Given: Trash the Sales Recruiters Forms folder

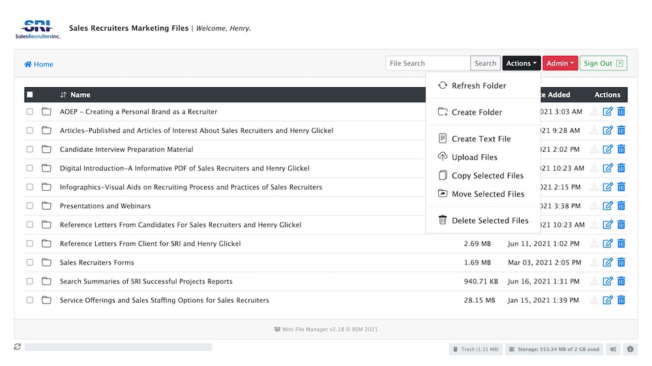Looking at the screenshot, I should [x=621, y=262].
